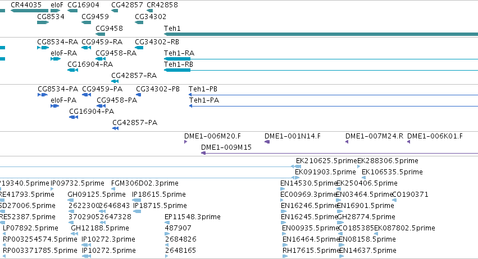Click the CR44035 gene label
Viewport: 478px width, 259px height.
pos(26,5)
